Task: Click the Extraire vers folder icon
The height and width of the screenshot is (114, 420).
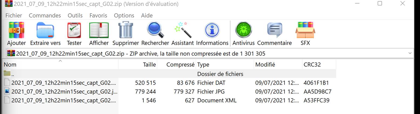Action: [45, 30]
